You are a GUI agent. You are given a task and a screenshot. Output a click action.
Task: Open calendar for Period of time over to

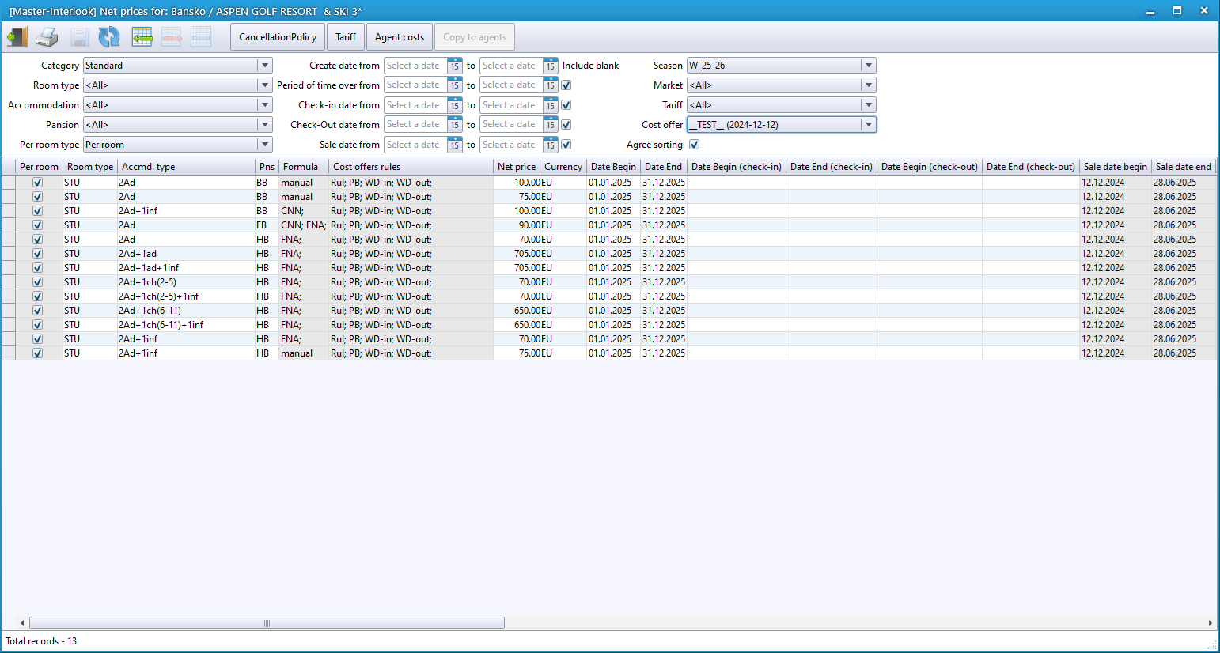551,85
